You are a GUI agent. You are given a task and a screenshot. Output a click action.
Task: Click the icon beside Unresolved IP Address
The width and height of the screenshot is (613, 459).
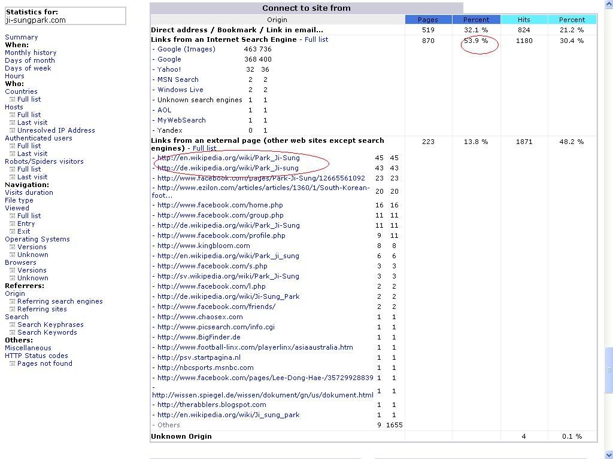point(12,130)
